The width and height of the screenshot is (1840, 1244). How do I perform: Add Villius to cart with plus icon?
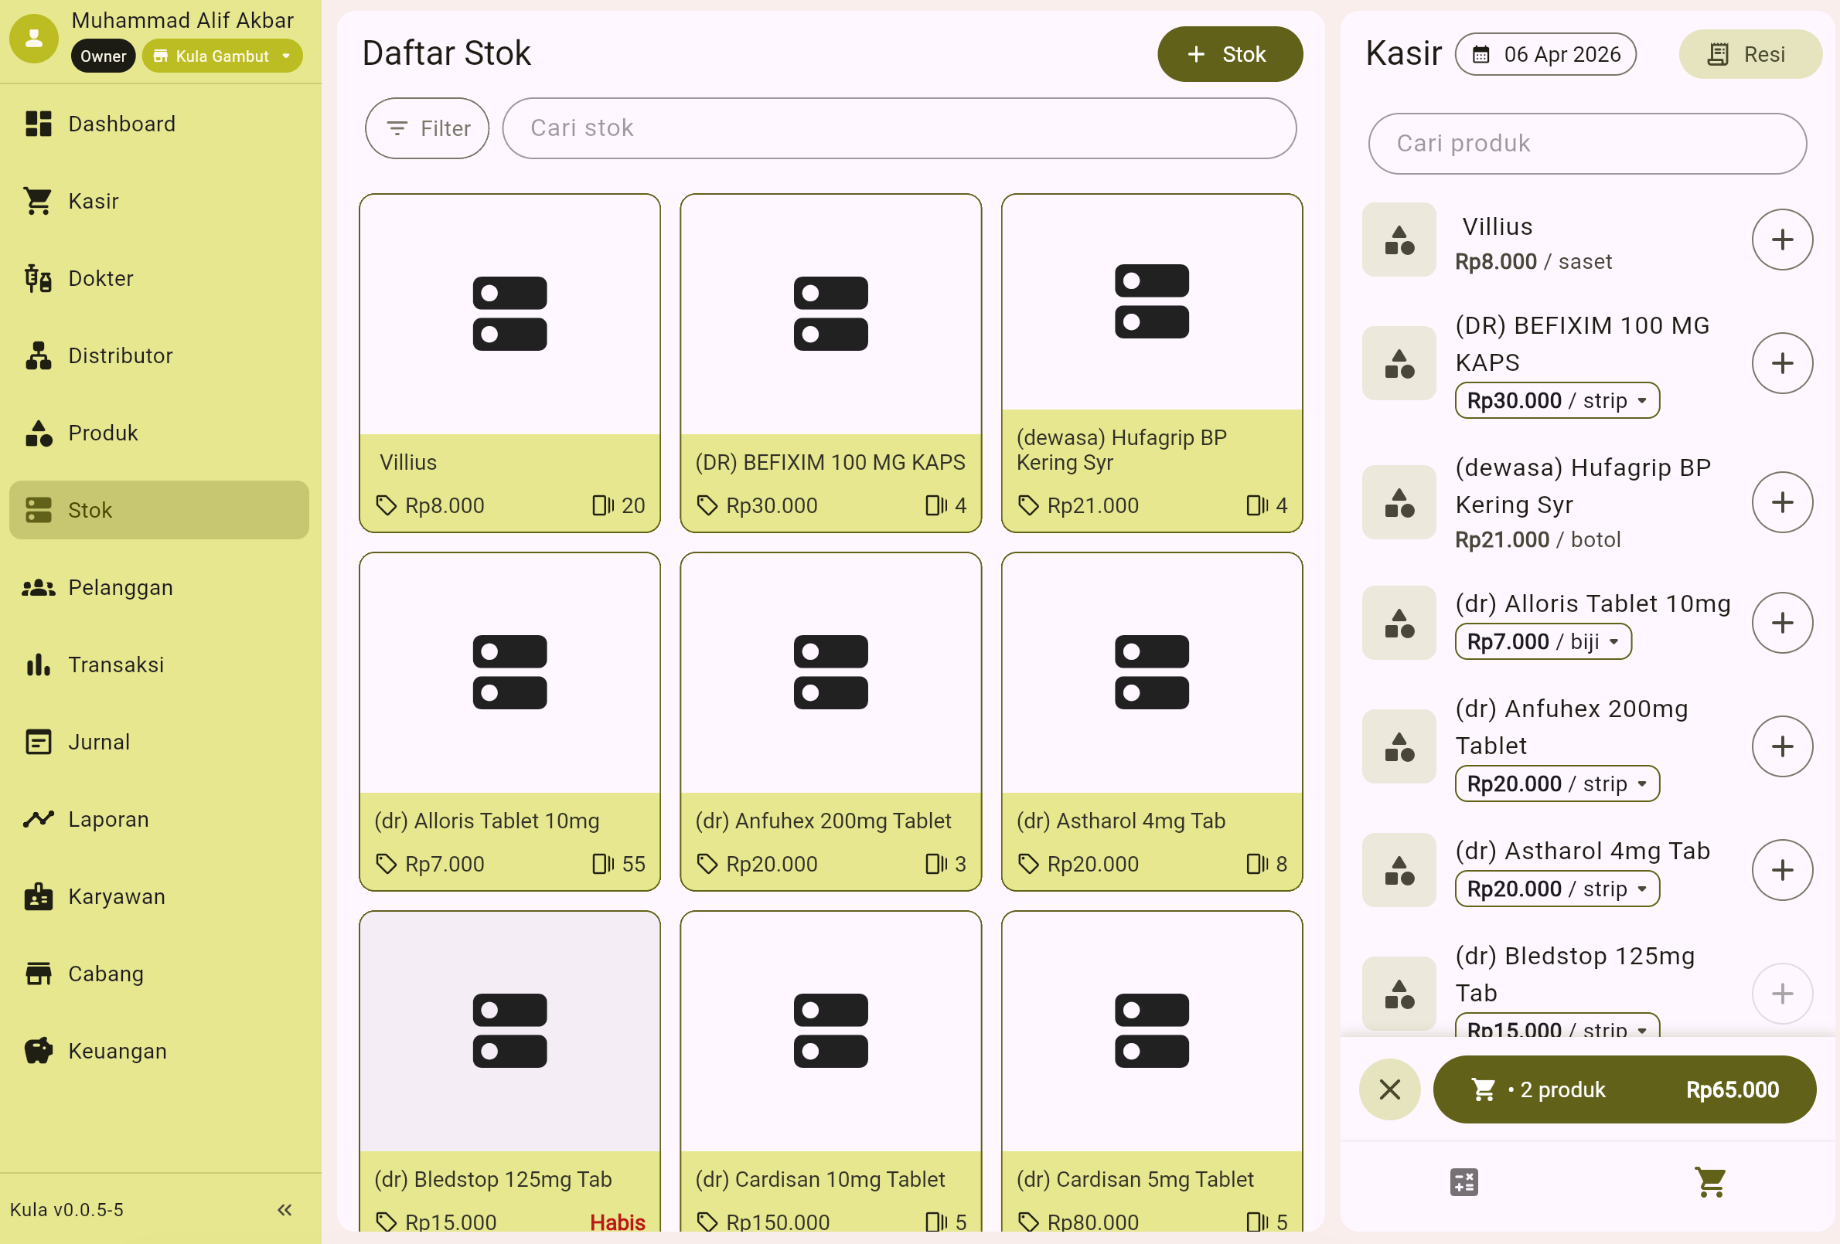pos(1781,240)
